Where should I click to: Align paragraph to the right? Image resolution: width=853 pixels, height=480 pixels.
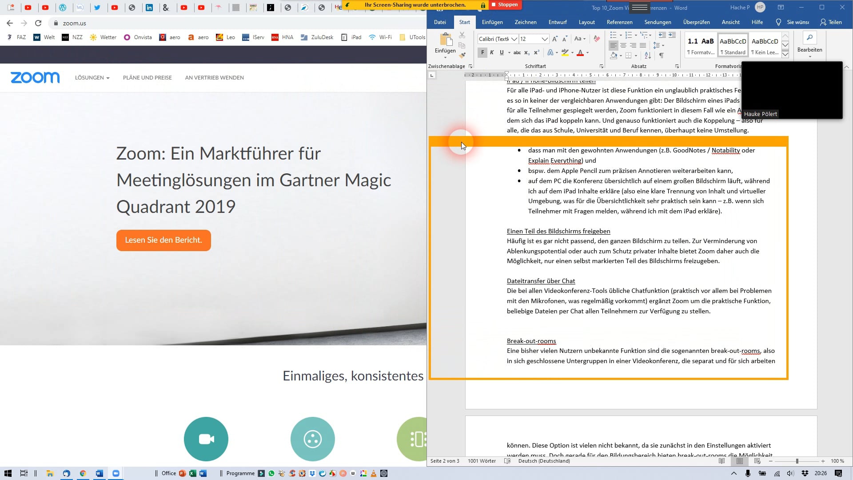click(x=633, y=45)
